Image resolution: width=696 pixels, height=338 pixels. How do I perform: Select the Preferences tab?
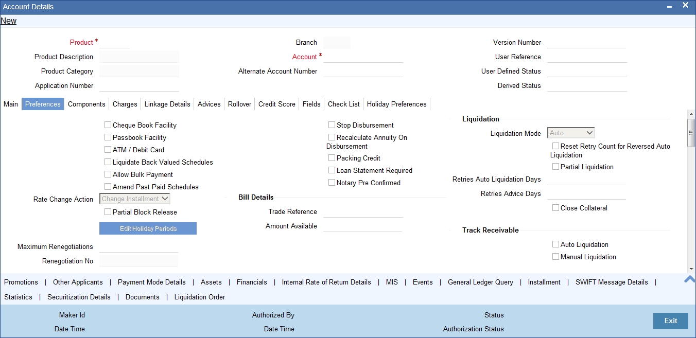coord(43,104)
